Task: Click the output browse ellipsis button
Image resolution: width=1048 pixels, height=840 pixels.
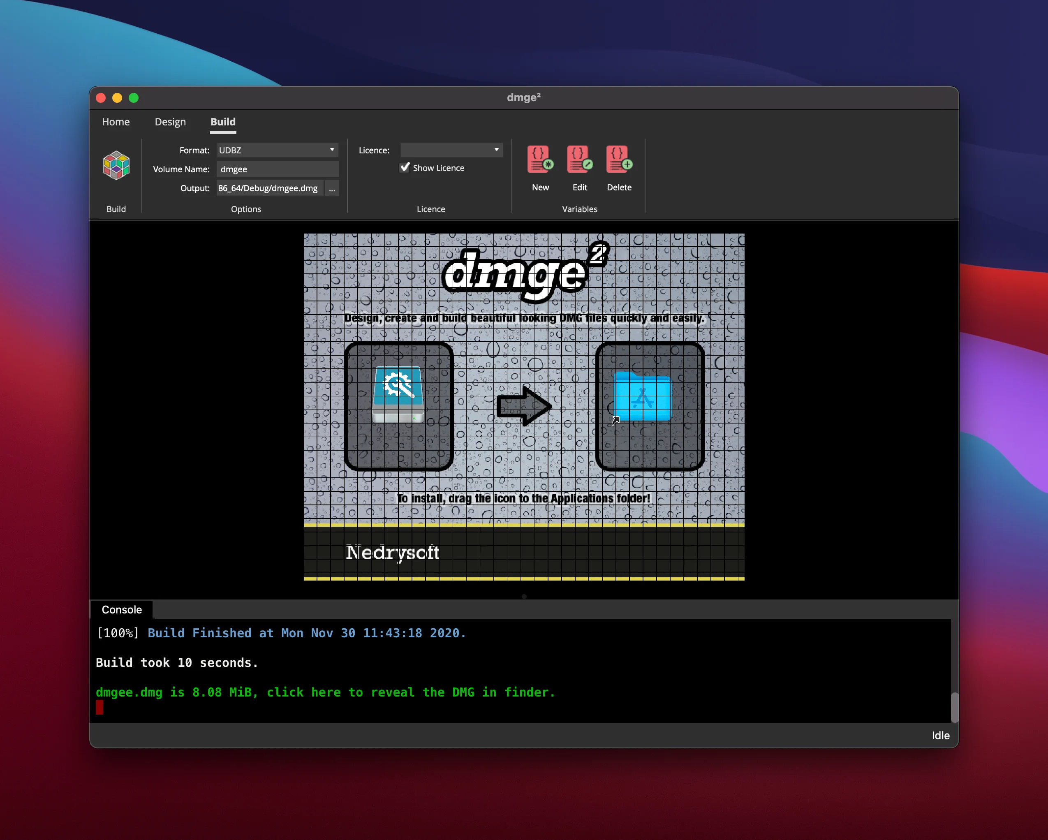Action: pyautogui.click(x=332, y=188)
